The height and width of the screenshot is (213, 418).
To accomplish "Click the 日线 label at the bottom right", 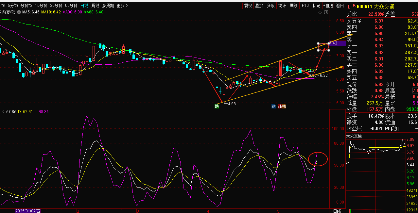I will (337, 211).
